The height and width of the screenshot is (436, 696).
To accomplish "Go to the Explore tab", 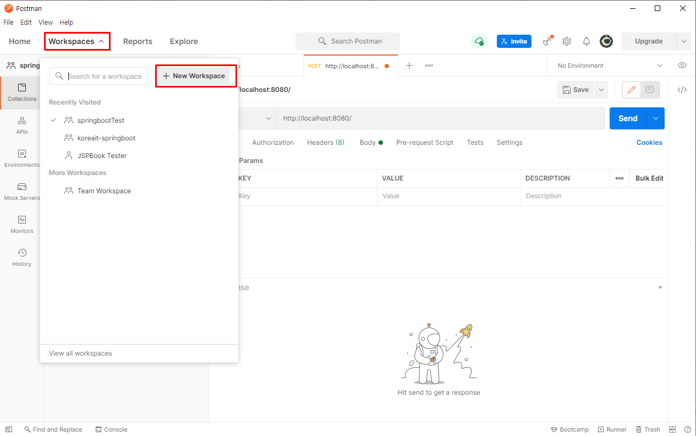I will 184,41.
